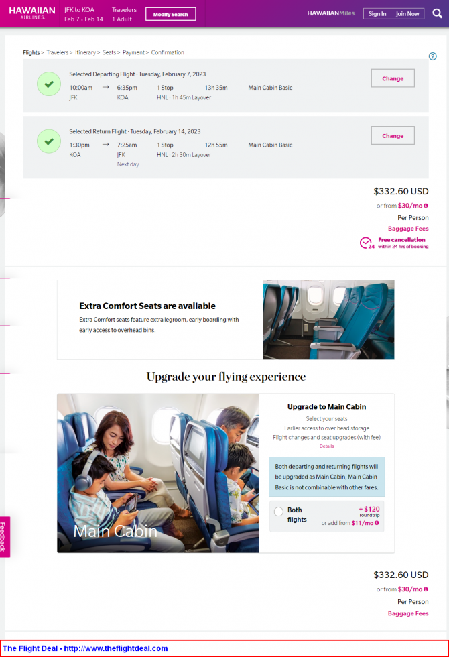This screenshot has width=449, height=657.
Task: Click the Extra Comfort seats photo
Action: pos(329,320)
